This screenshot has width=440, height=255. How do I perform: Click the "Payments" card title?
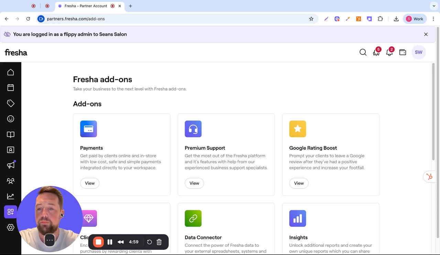coord(91,148)
